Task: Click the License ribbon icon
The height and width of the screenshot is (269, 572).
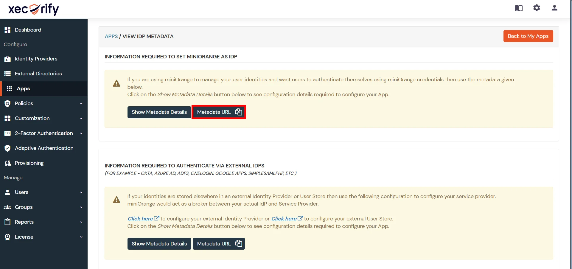Action: (x=7, y=237)
